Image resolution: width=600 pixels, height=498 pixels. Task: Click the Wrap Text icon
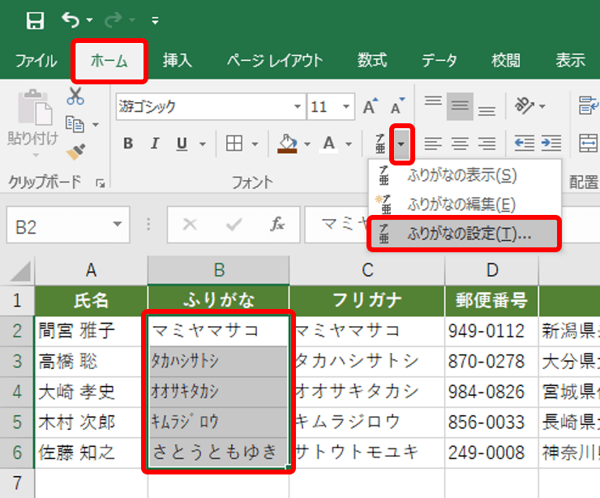[589, 105]
